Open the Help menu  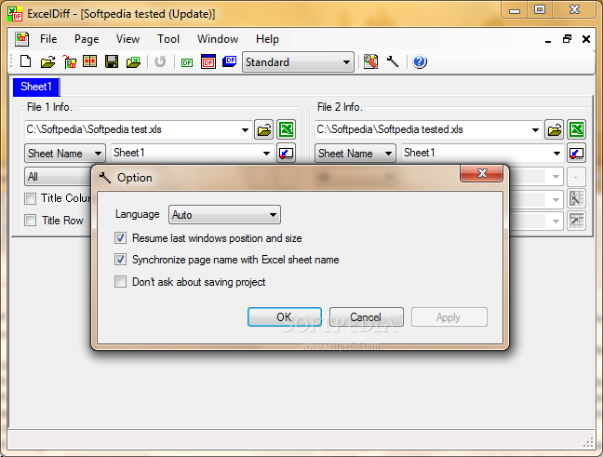click(x=267, y=39)
